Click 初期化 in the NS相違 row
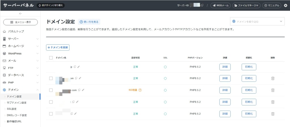 [249, 90]
